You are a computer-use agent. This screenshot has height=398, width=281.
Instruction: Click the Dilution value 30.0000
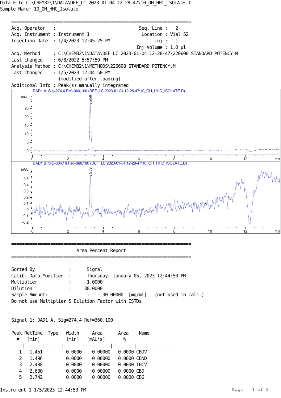click(93, 289)
